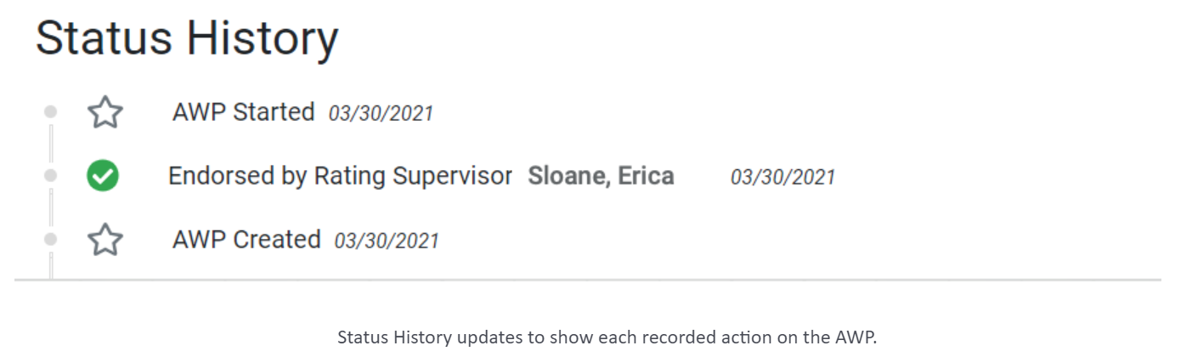Image resolution: width=1192 pixels, height=357 pixels.
Task: Click the horizontal divider under the history list
Action: coord(587,279)
